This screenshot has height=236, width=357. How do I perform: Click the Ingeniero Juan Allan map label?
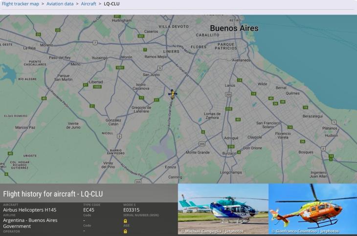point(318,174)
